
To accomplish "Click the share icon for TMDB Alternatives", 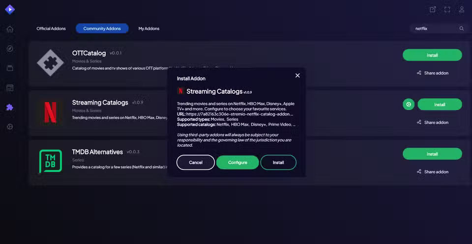I will (419, 171).
